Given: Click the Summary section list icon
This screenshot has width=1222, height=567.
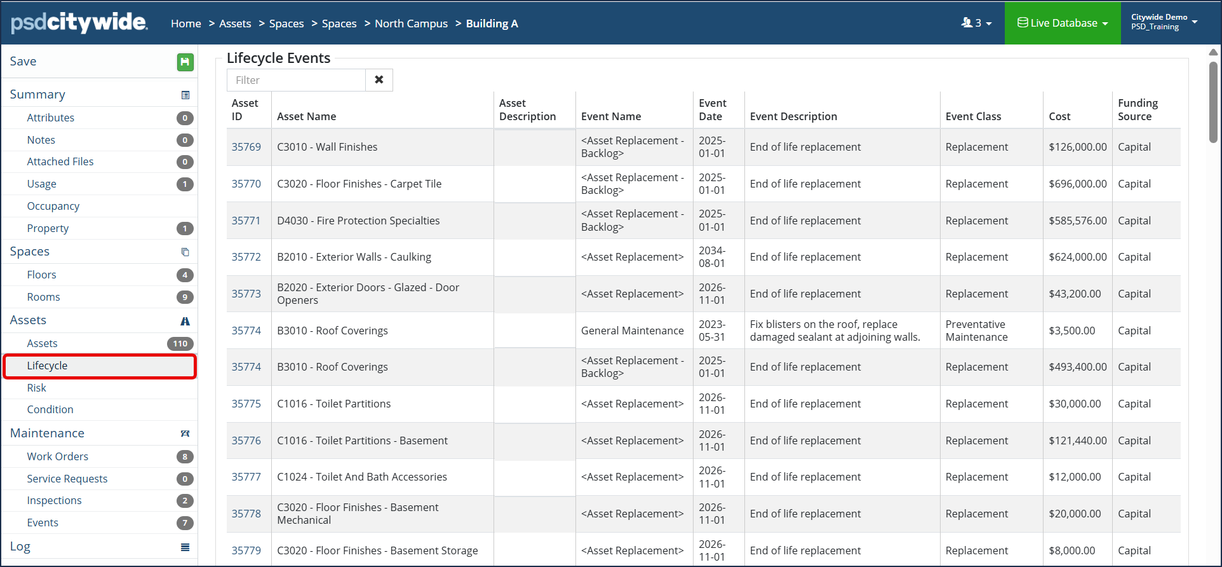Looking at the screenshot, I should coord(185,95).
